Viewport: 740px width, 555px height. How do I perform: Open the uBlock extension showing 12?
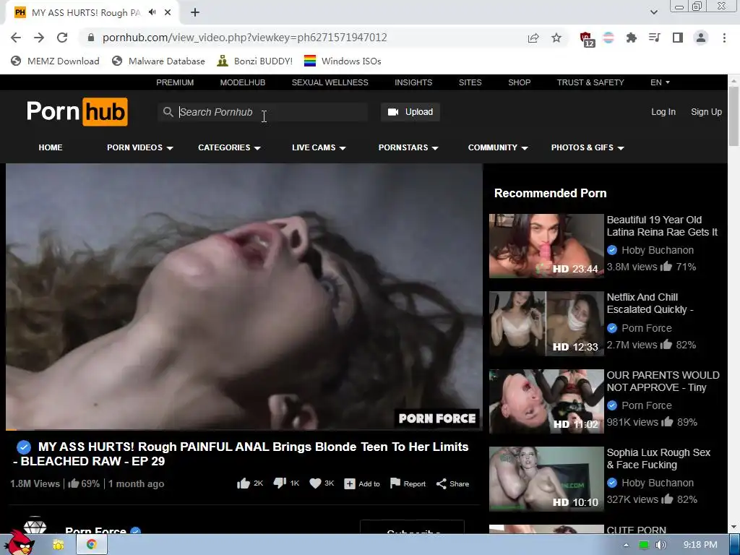[x=587, y=39]
